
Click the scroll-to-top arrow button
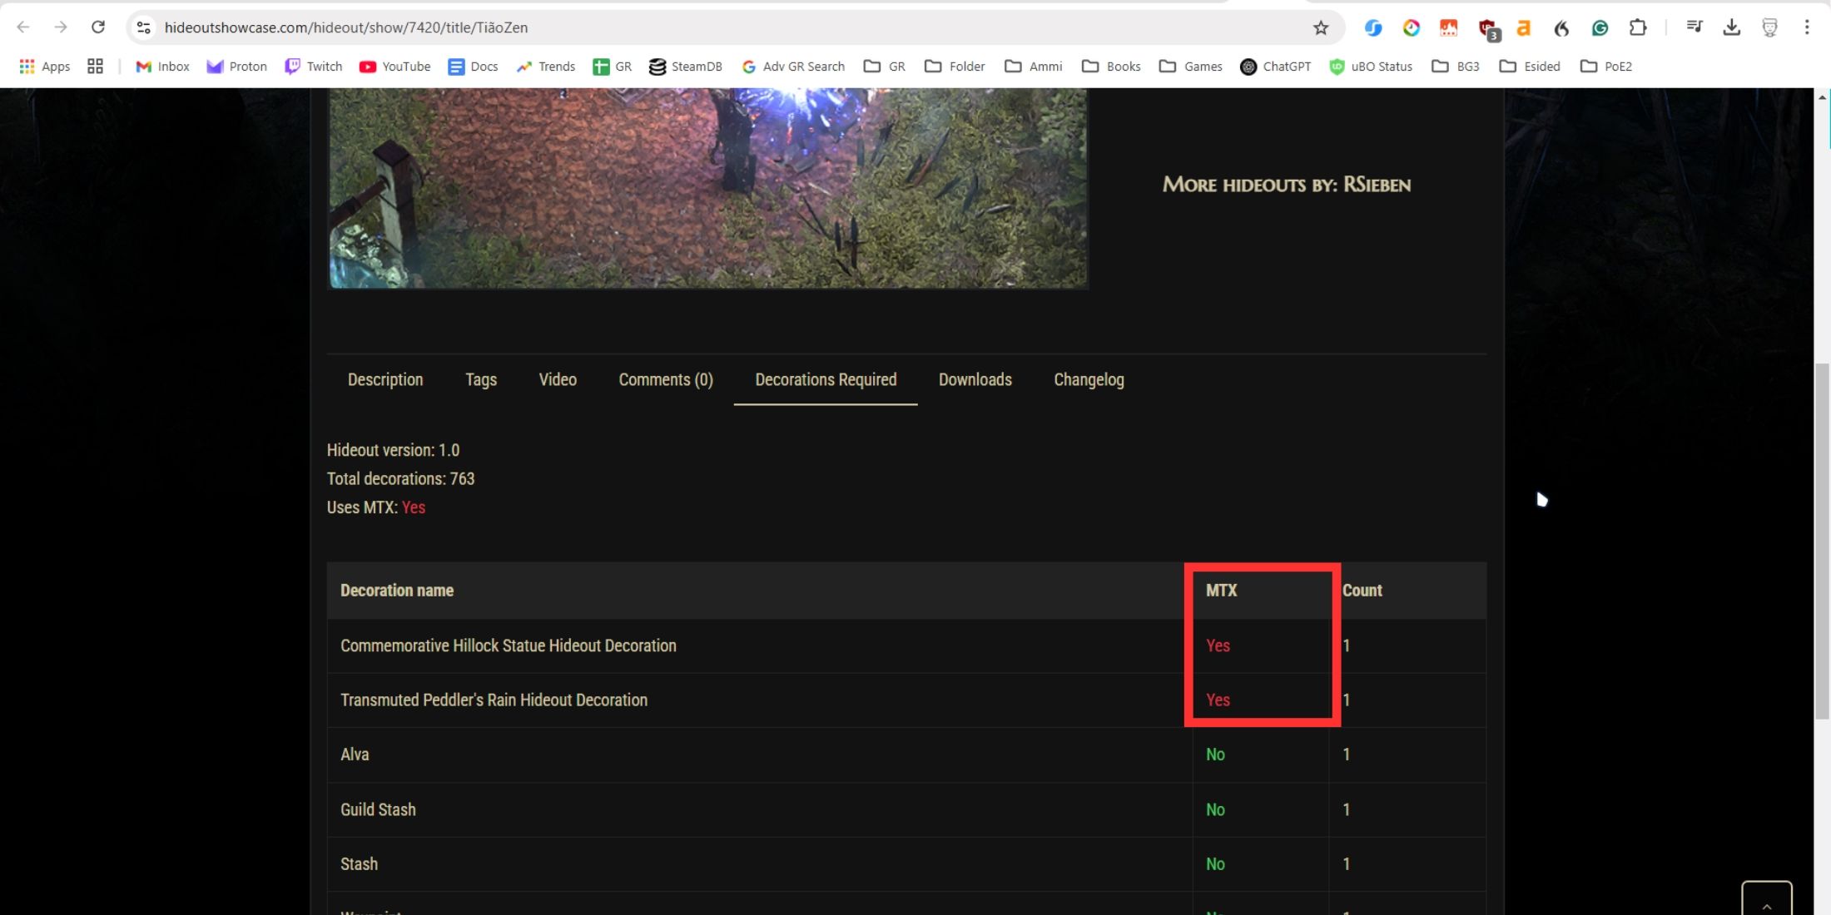[x=1766, y=899]
